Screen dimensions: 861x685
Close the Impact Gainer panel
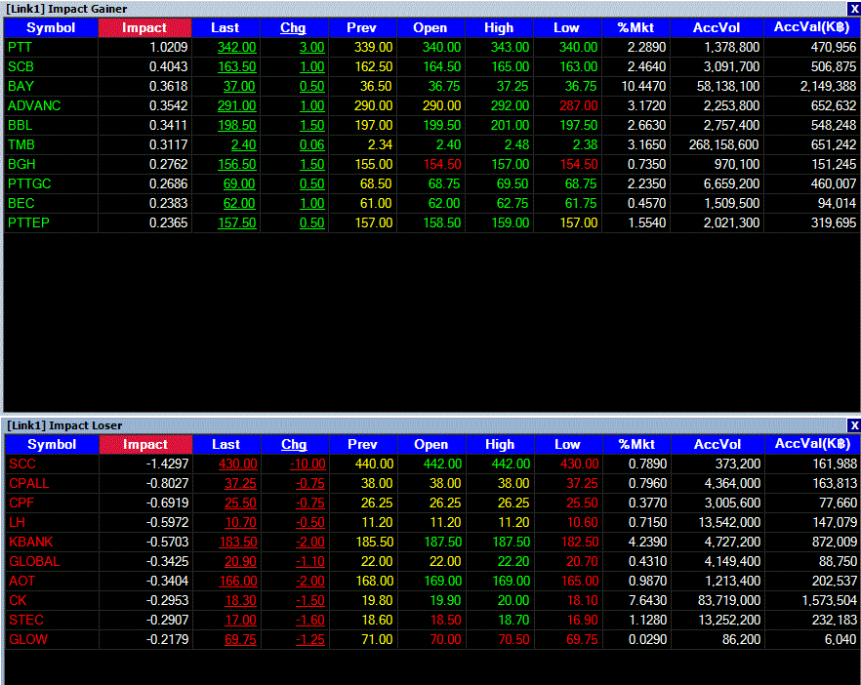(x=854, y=9)
